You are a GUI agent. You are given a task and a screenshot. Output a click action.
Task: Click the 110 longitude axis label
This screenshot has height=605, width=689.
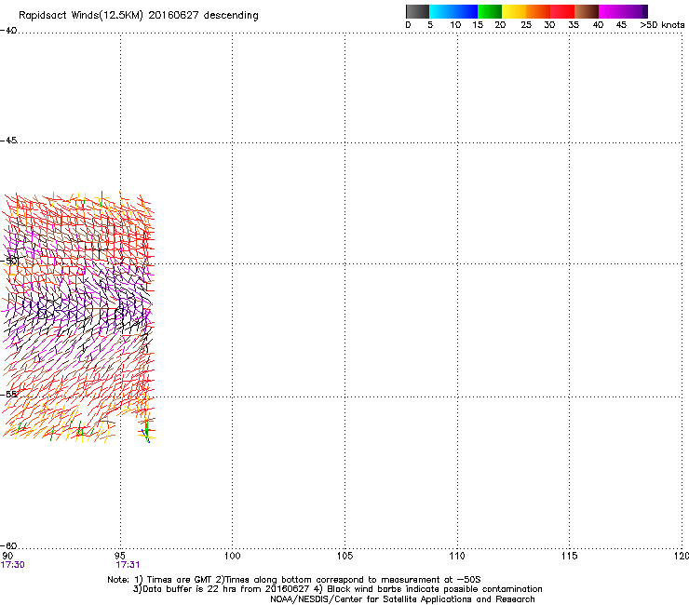457,556
